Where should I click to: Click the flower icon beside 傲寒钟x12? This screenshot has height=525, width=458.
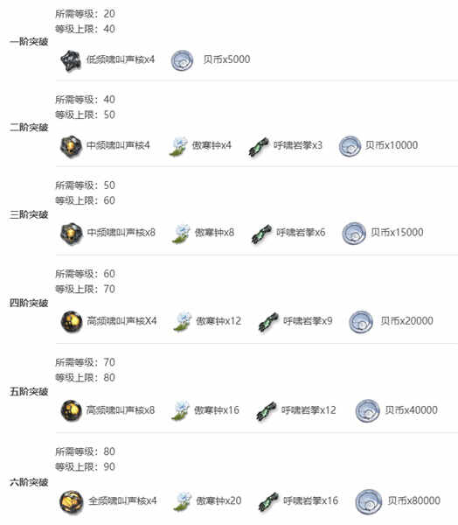[183, 322]
